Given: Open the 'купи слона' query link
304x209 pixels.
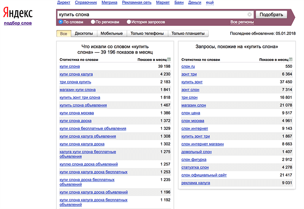Looking at the screenshot, I should click(x=70, y=66).
